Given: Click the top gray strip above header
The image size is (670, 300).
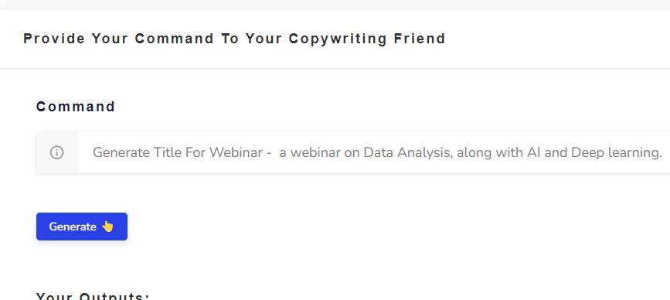Looking at the screenshot, I should (x=335, y=5).
